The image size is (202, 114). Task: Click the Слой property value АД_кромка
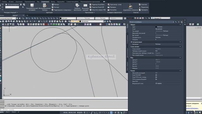tap(168, 29)
